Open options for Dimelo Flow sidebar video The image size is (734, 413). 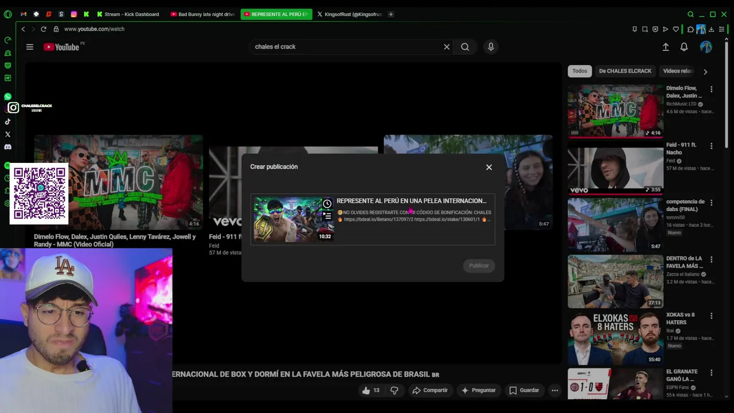[x=711, y=89]
